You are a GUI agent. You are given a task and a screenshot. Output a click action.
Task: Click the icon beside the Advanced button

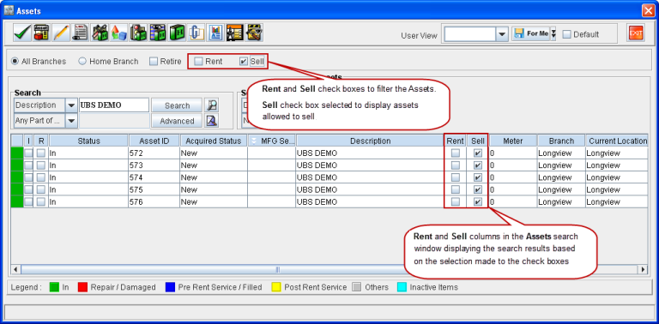pyautogui.click(x=211, y=121)
